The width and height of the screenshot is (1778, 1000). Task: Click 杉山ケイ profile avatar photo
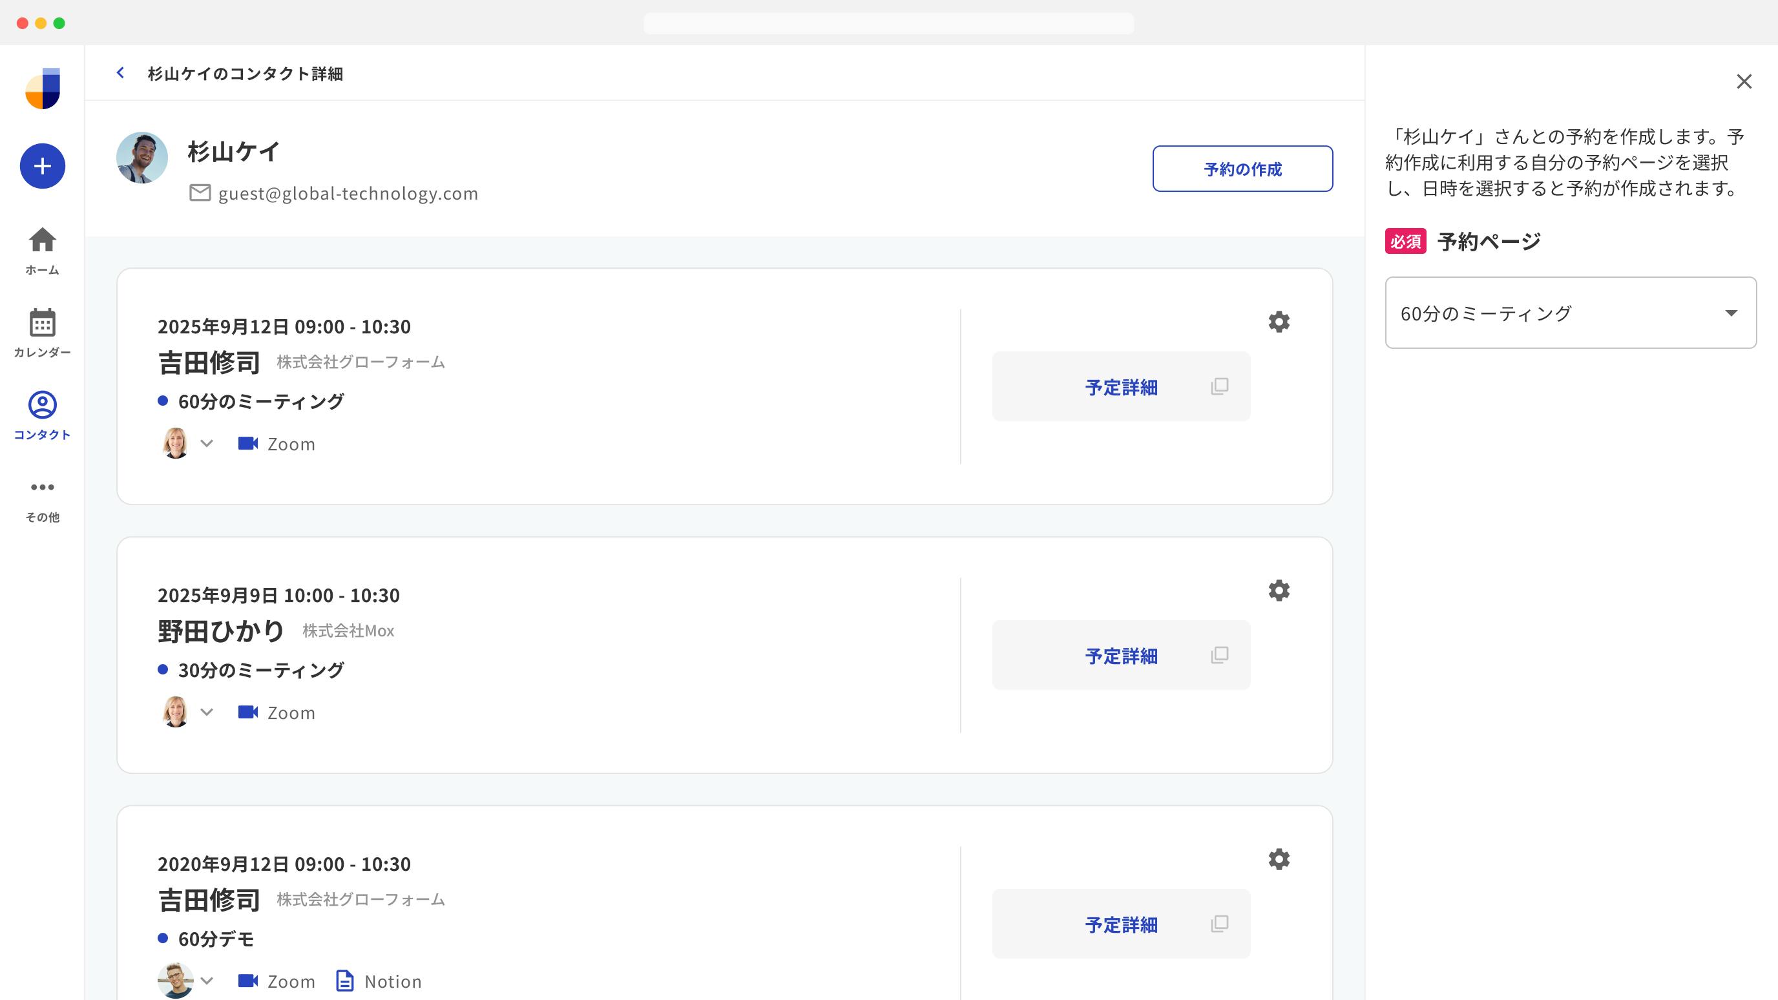pos(142,158)
